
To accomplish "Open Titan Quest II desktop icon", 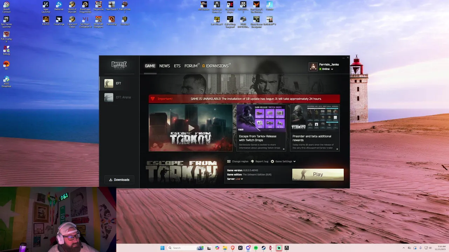I will (x=112, y=6).
